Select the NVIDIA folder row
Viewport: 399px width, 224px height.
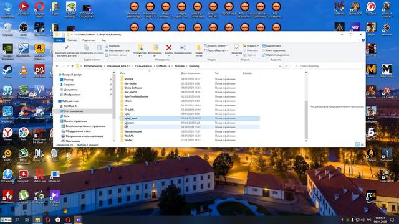coord(190,79)
